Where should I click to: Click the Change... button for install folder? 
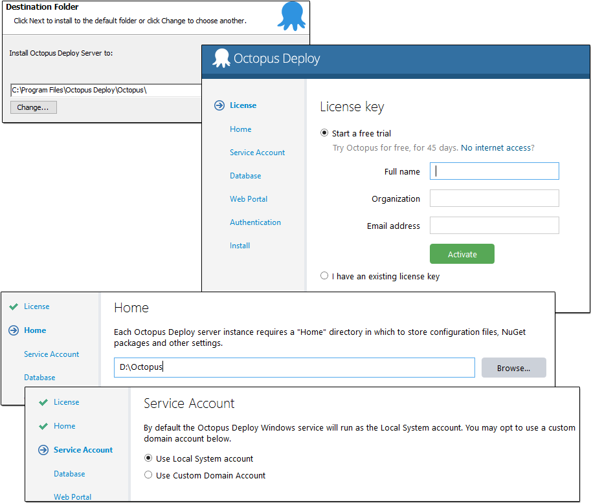click(x=34, y=107)
